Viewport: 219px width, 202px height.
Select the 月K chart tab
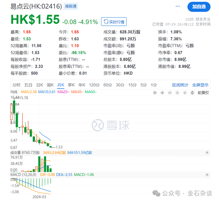61,85
